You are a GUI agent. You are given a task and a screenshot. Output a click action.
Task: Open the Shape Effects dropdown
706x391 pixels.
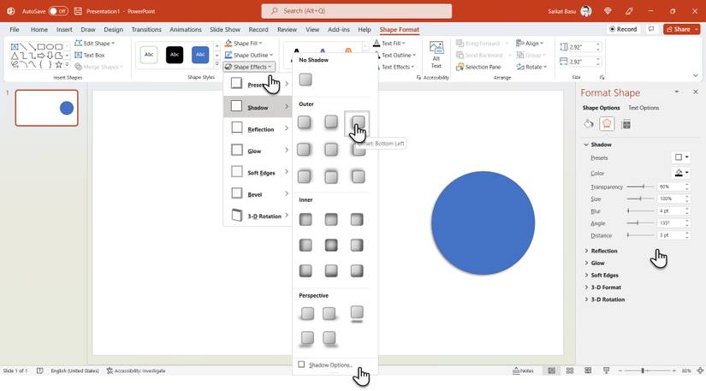coord(248,67)
